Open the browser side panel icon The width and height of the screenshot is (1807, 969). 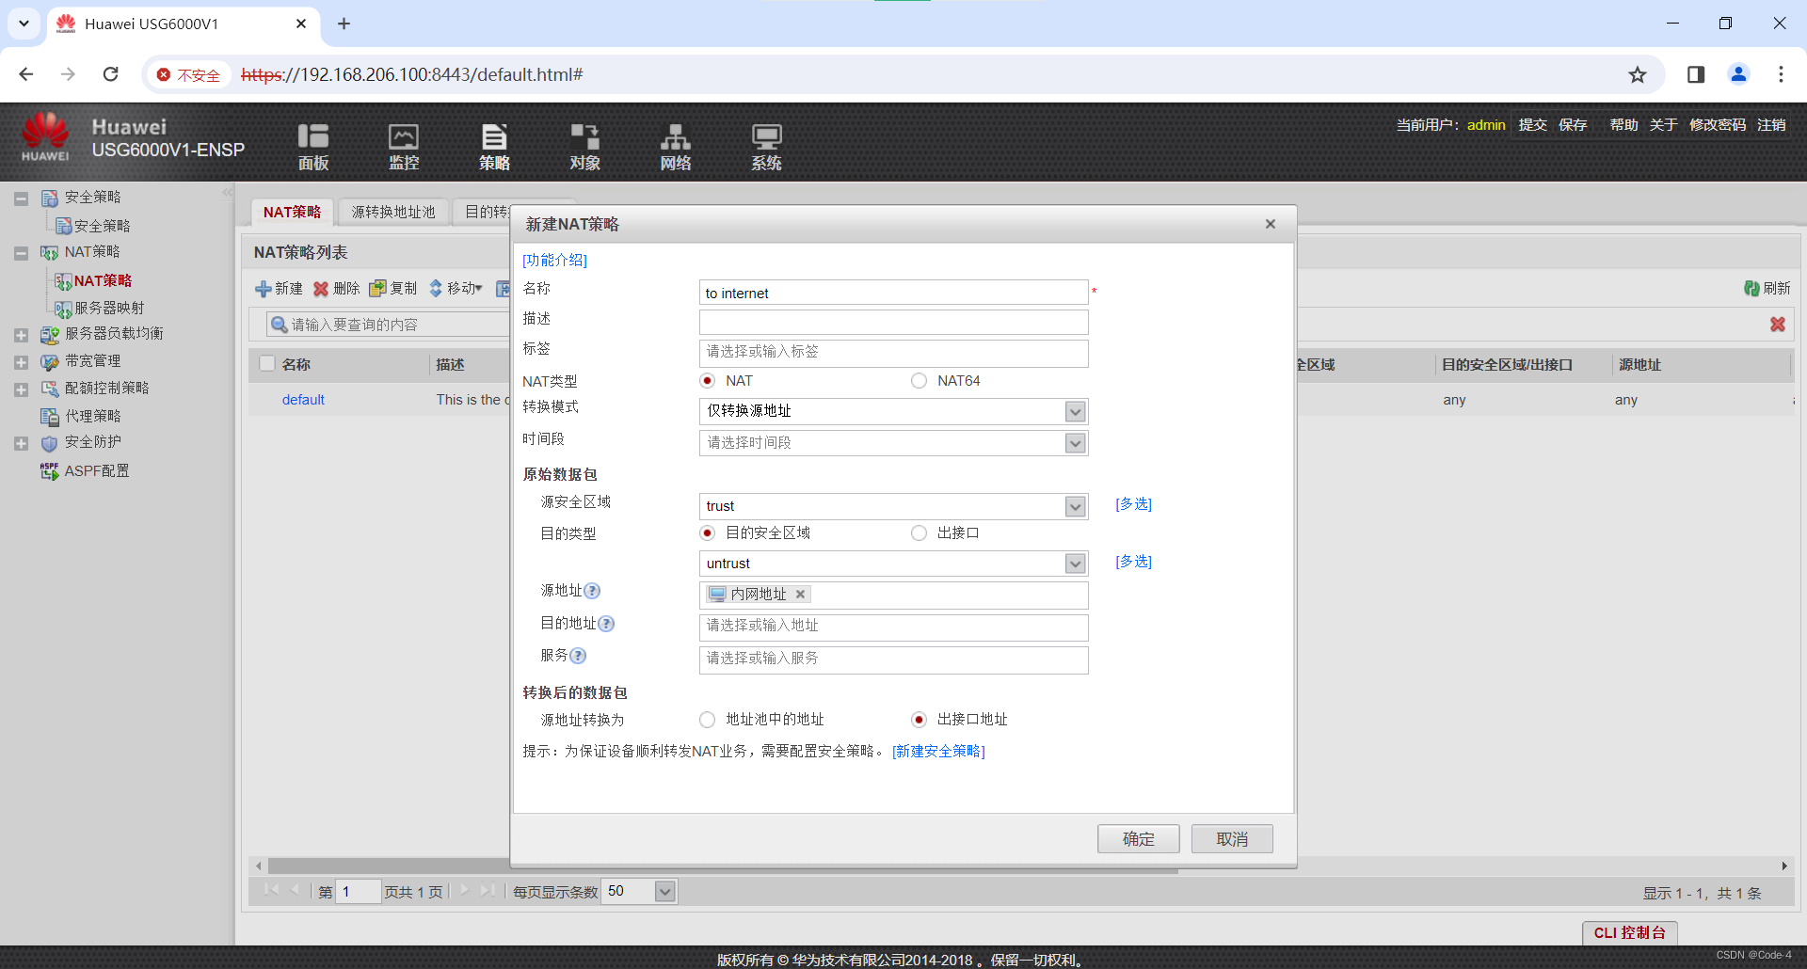point(1696,74)
